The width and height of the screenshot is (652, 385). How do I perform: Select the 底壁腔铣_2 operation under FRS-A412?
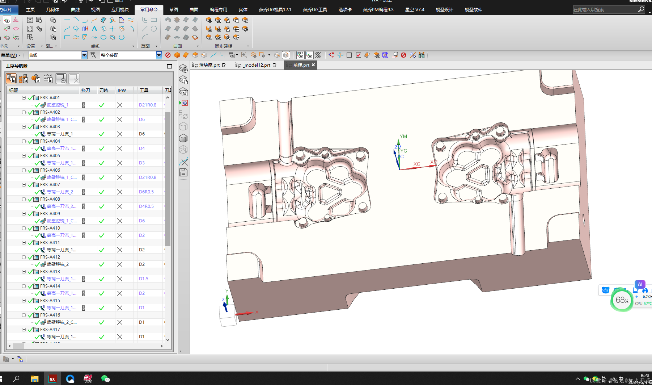pyautogui.click(x=58, y=264)
